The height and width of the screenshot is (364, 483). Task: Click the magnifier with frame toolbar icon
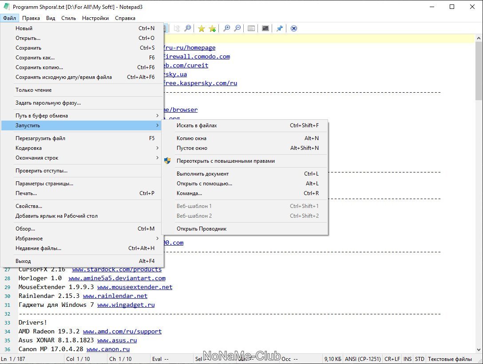188,28
